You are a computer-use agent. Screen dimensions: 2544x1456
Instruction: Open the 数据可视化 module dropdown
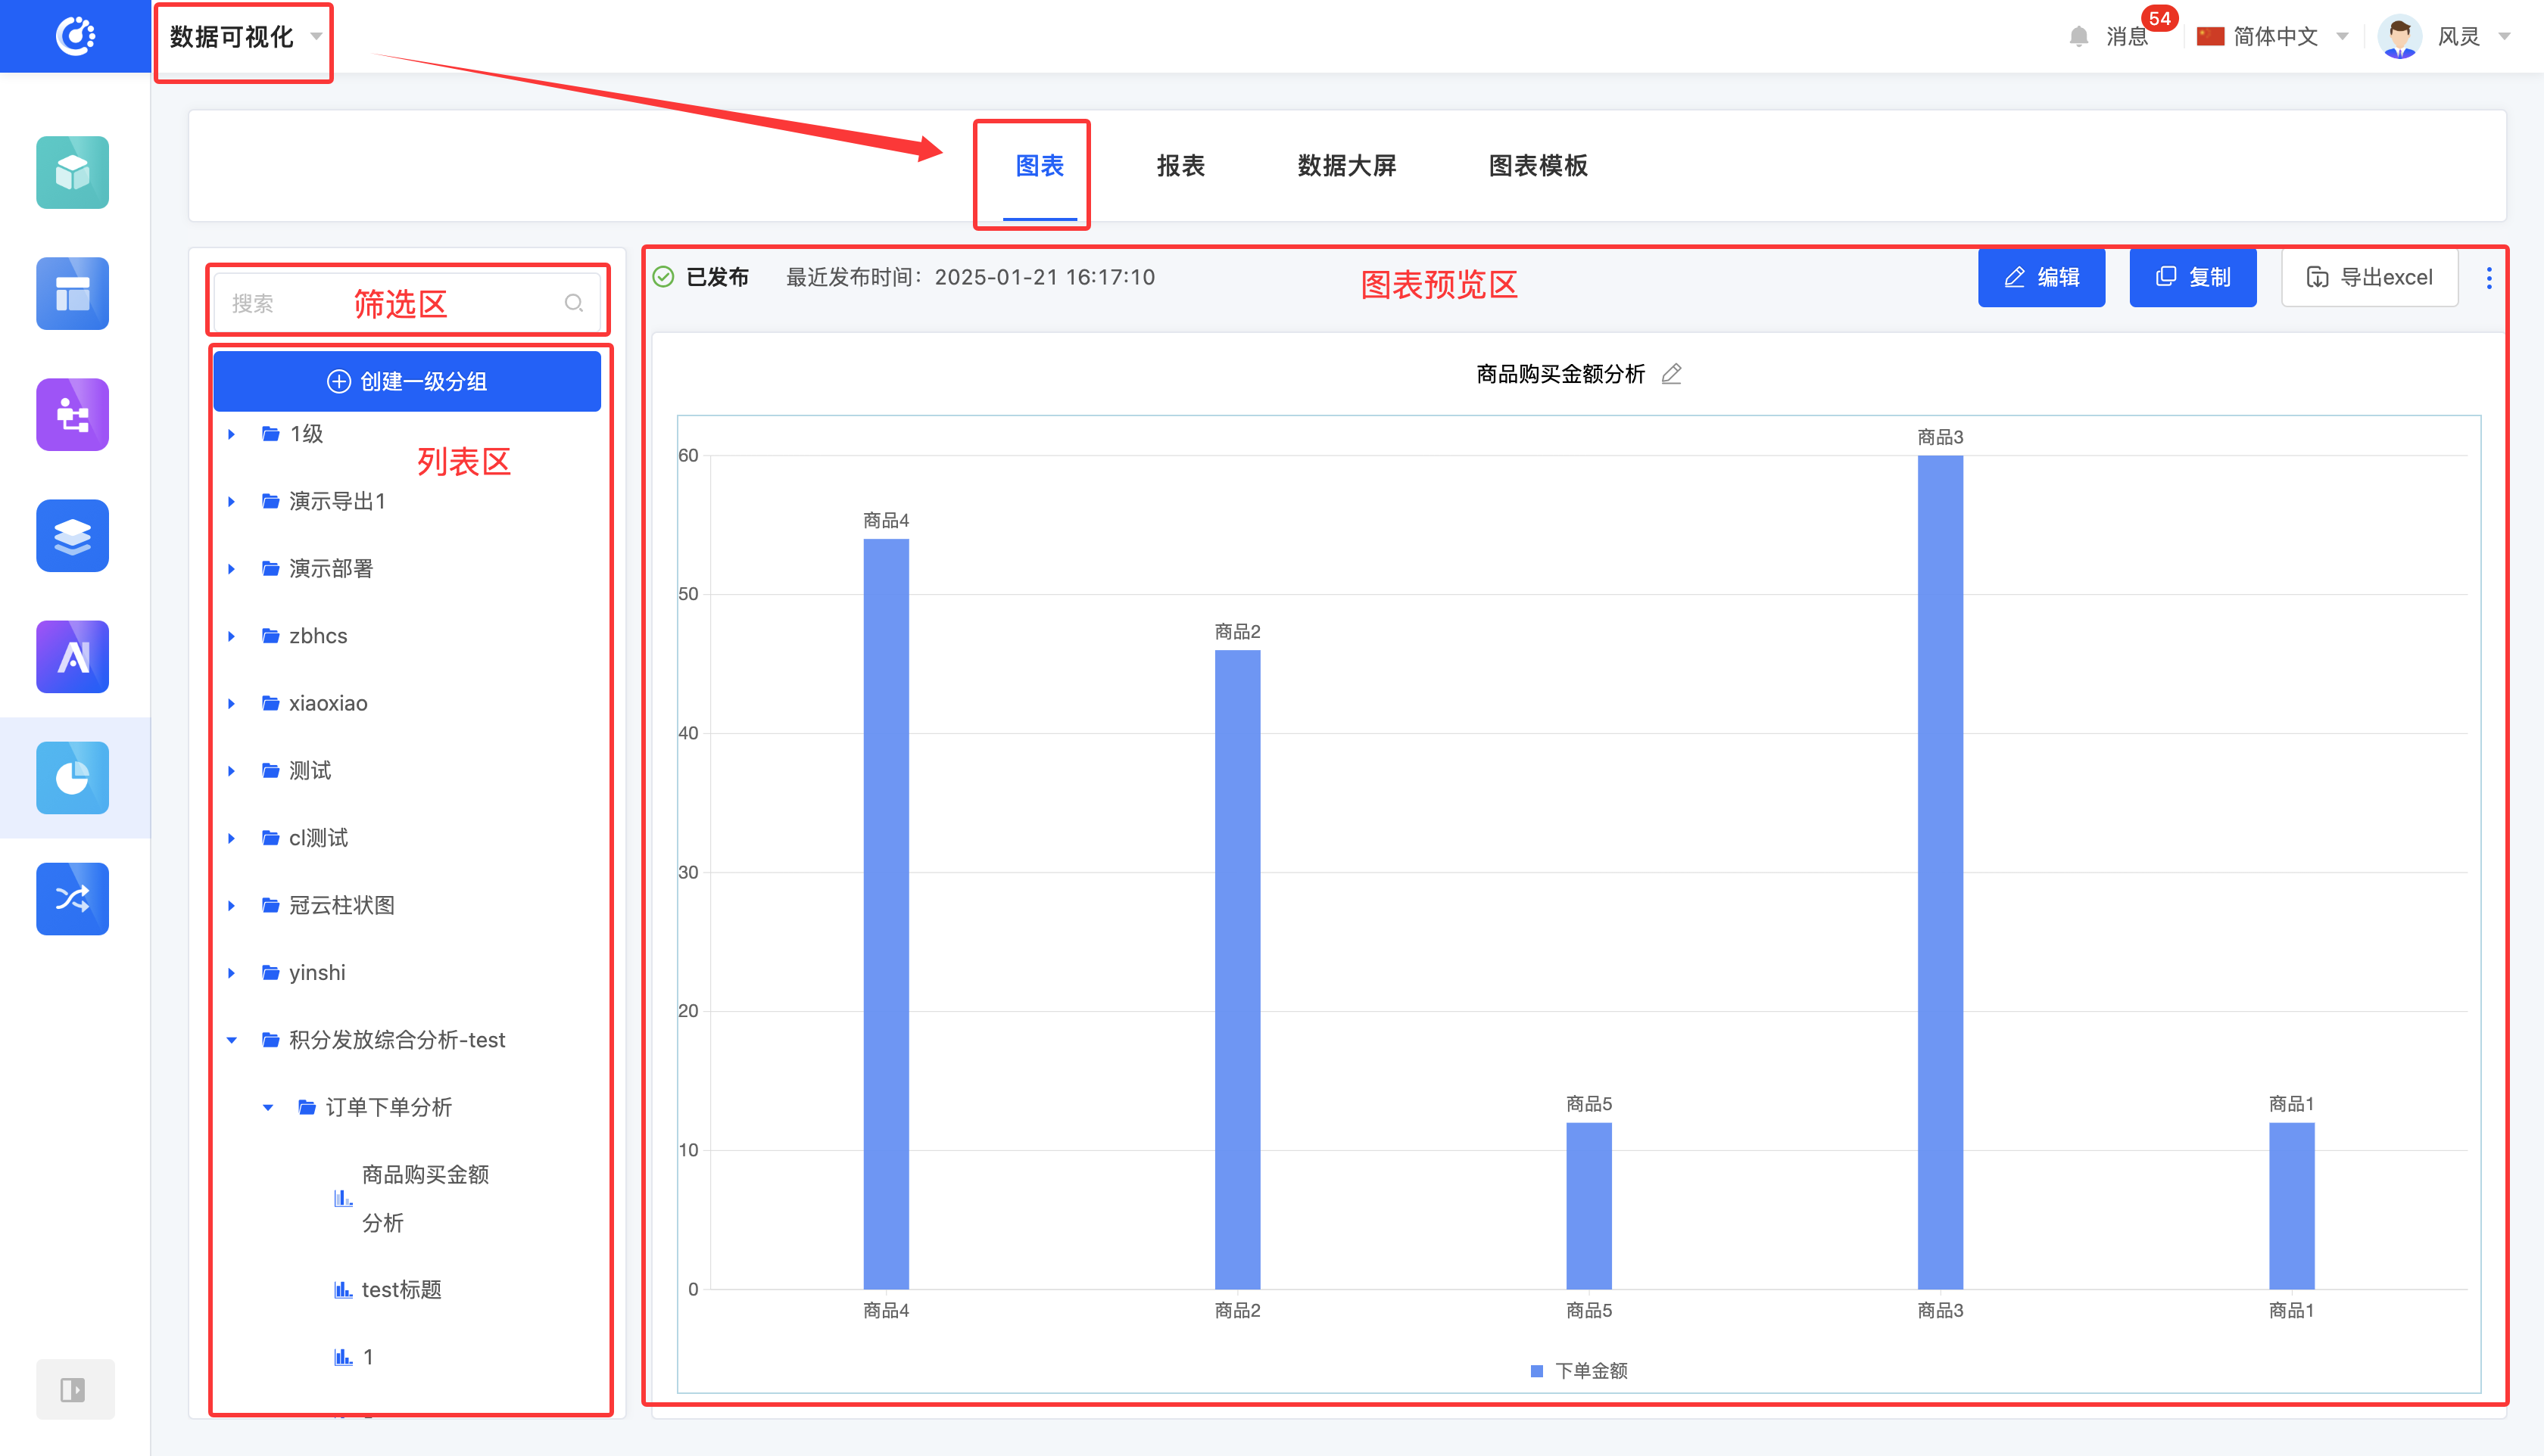244,37
